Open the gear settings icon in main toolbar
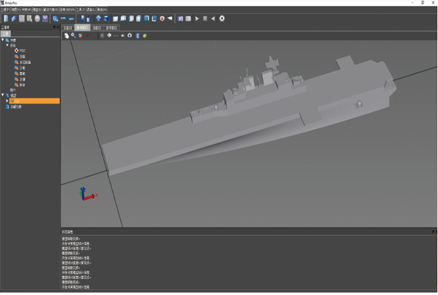 point(222,18)
